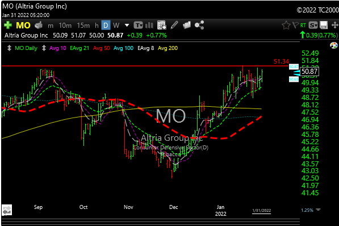Select the Daily D timeframe
Viewport: 339px width, 226px height.
106,26
